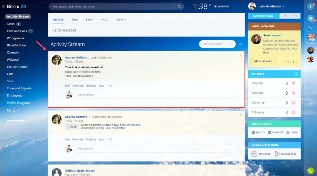The height and width of the screenshot is (176, 317).
Task: Open the hamburger menu beside Bitrix 24
Action: tap(3, 6)
